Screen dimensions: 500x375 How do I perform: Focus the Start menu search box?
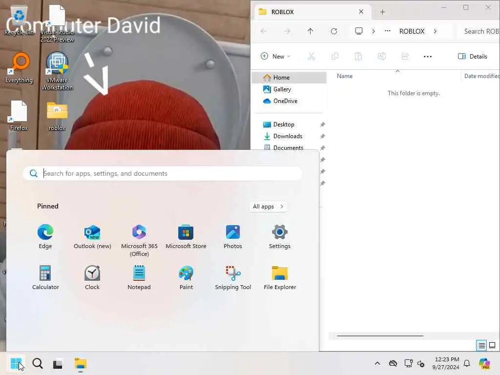(162, 173)
